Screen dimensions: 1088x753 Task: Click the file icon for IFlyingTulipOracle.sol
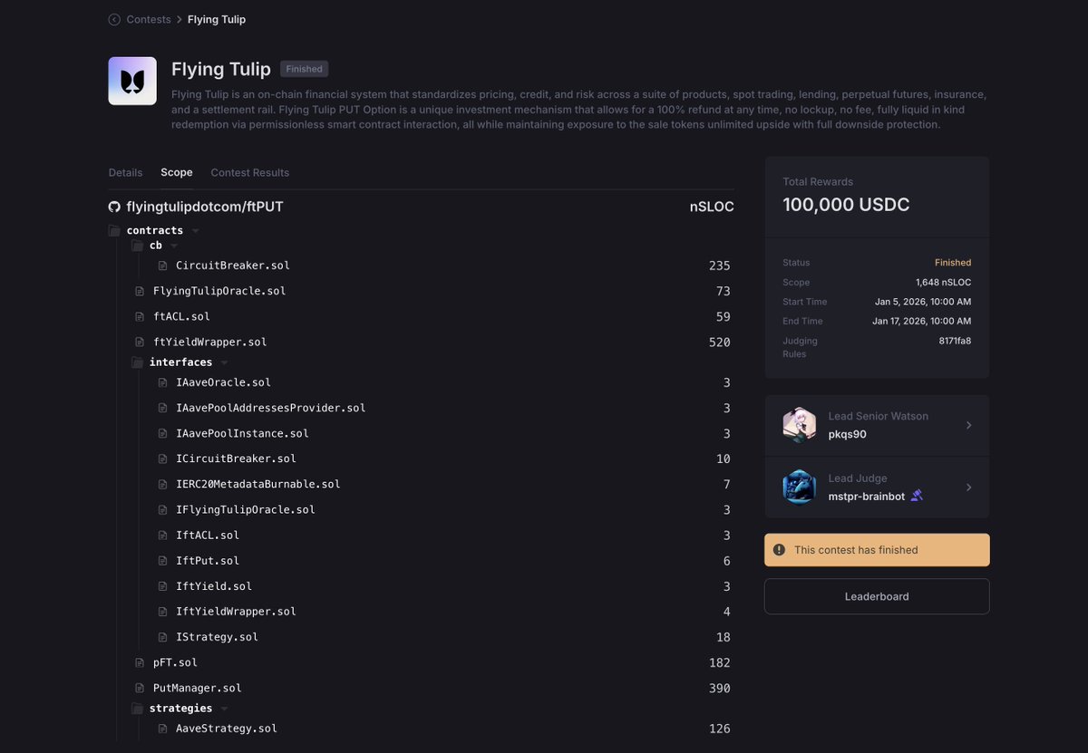tap(162, 509)
